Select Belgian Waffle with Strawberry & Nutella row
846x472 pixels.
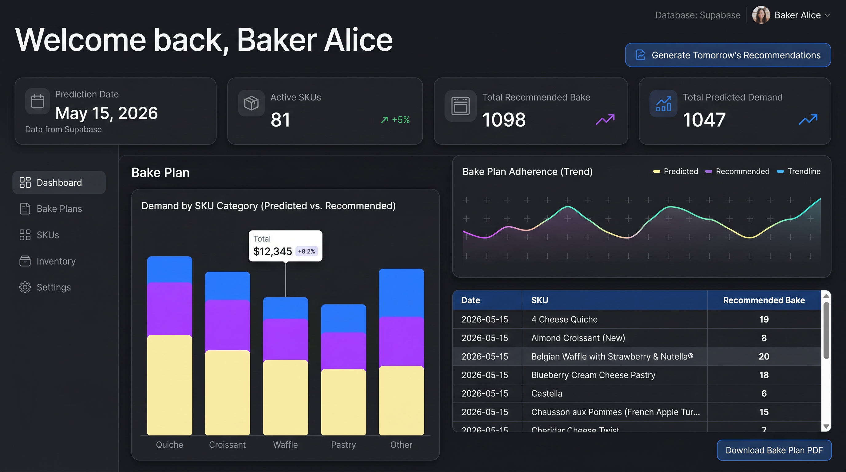pyautogui.click(x=637, y=356)
